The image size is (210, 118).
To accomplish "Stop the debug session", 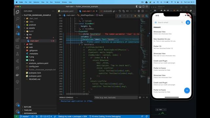I will click(x=143, y=16).
